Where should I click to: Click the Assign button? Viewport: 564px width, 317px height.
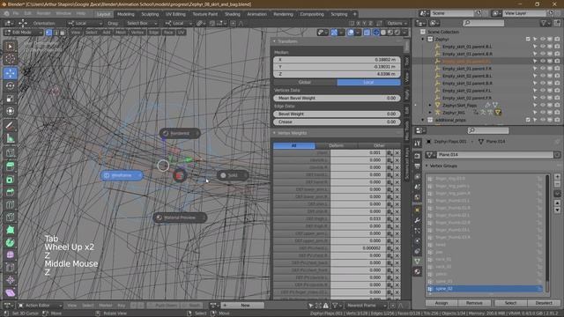pos(442,303)
